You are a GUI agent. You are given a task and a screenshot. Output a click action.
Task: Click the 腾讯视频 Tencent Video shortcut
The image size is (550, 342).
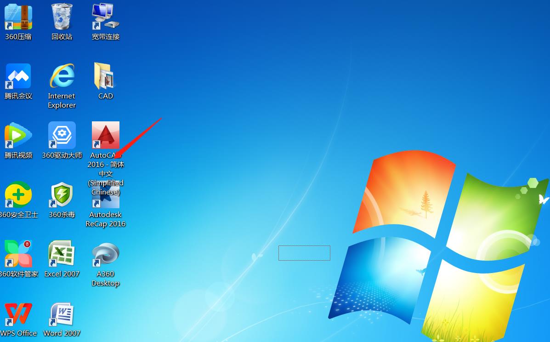pos(18,136)
